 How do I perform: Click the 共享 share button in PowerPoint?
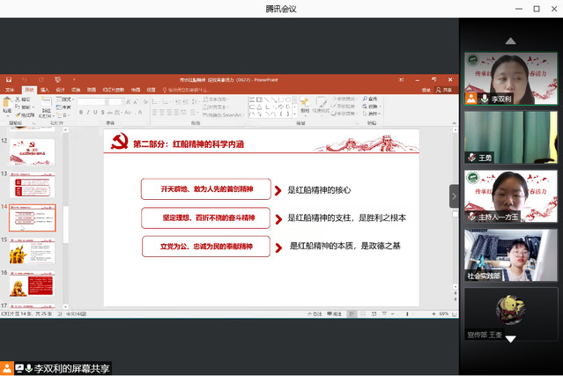[x=447, y=90]
